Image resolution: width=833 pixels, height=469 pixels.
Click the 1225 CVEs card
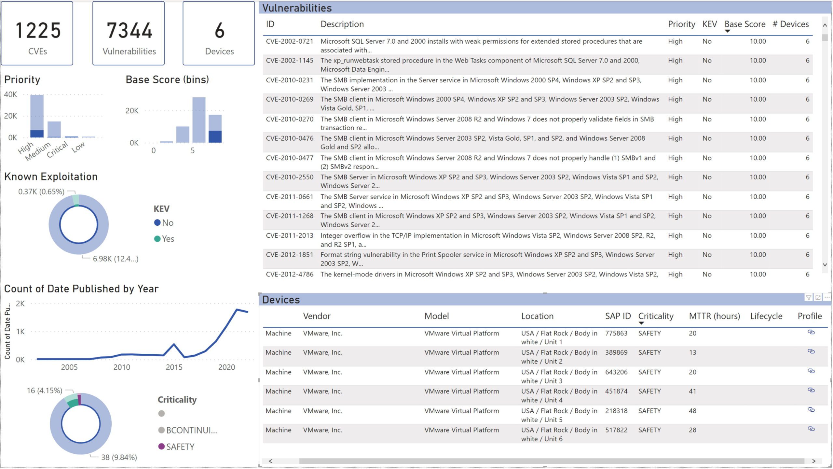point(37,33)
